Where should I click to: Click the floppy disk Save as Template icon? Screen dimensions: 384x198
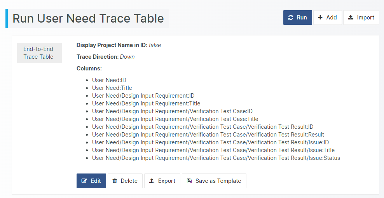(x=189, y=181)
